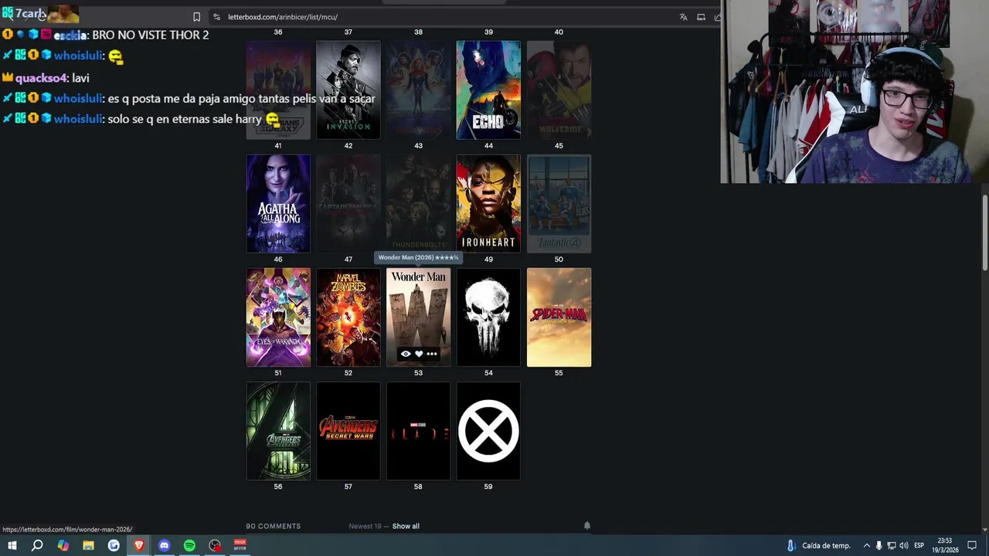The image size is (989, 556).
Task: Open Spotify from the taskbar
Action: tap(189, 545)
